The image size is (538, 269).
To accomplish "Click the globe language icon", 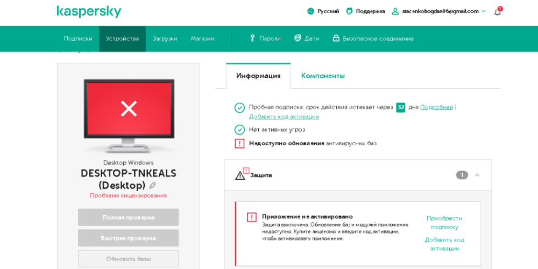I will click(x=310, y=11).
